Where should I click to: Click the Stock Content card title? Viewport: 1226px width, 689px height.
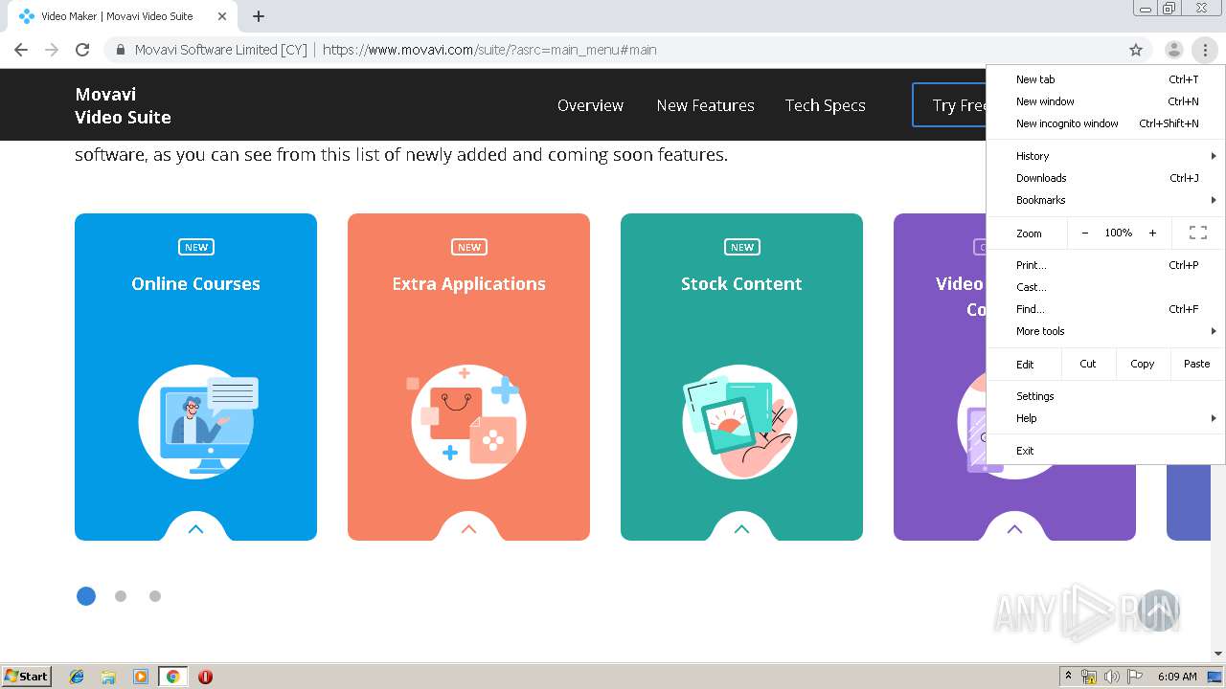point(741,283)
